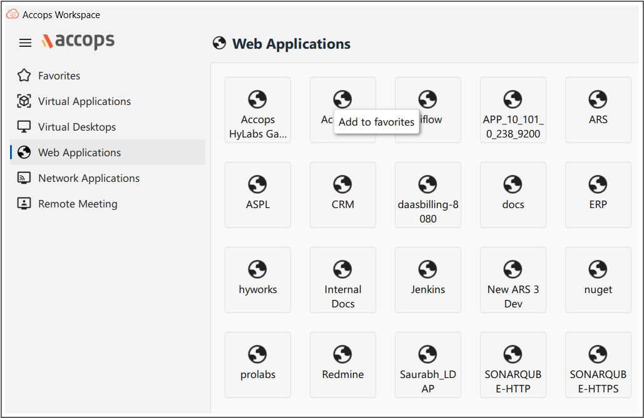
Task: Click the Accops Workspace title bar icon
Action: 13,14
